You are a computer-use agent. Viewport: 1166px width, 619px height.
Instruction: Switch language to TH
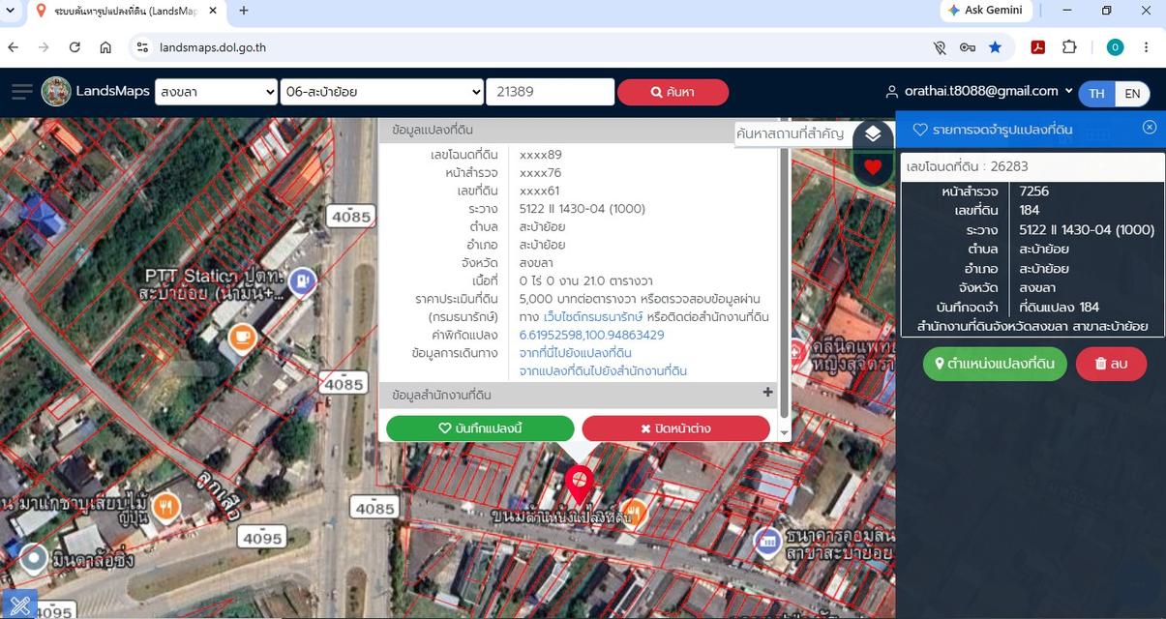1096,93
